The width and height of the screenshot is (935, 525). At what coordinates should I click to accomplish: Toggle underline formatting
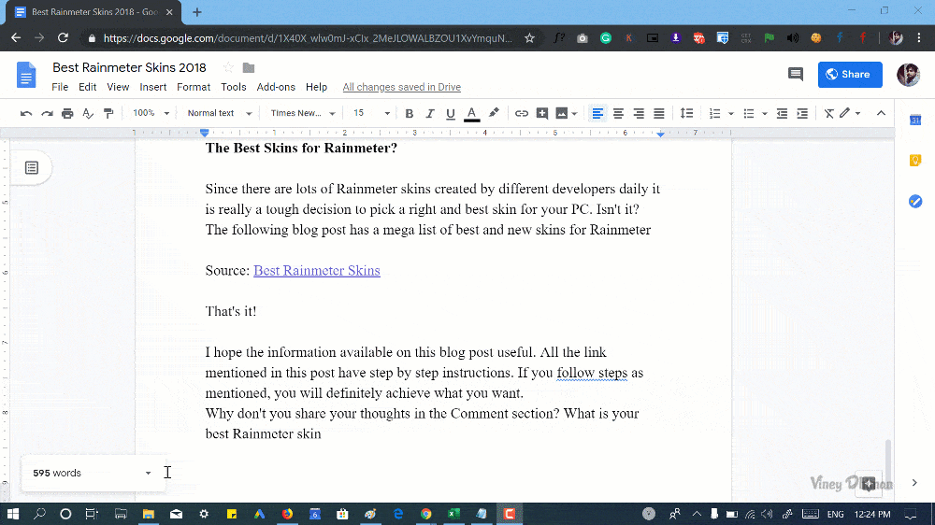[x=451, y=113]
